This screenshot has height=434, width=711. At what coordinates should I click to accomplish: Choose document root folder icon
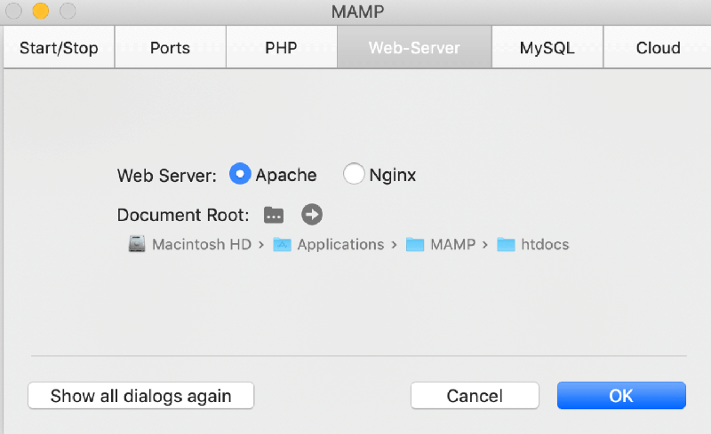click(274, 215)
